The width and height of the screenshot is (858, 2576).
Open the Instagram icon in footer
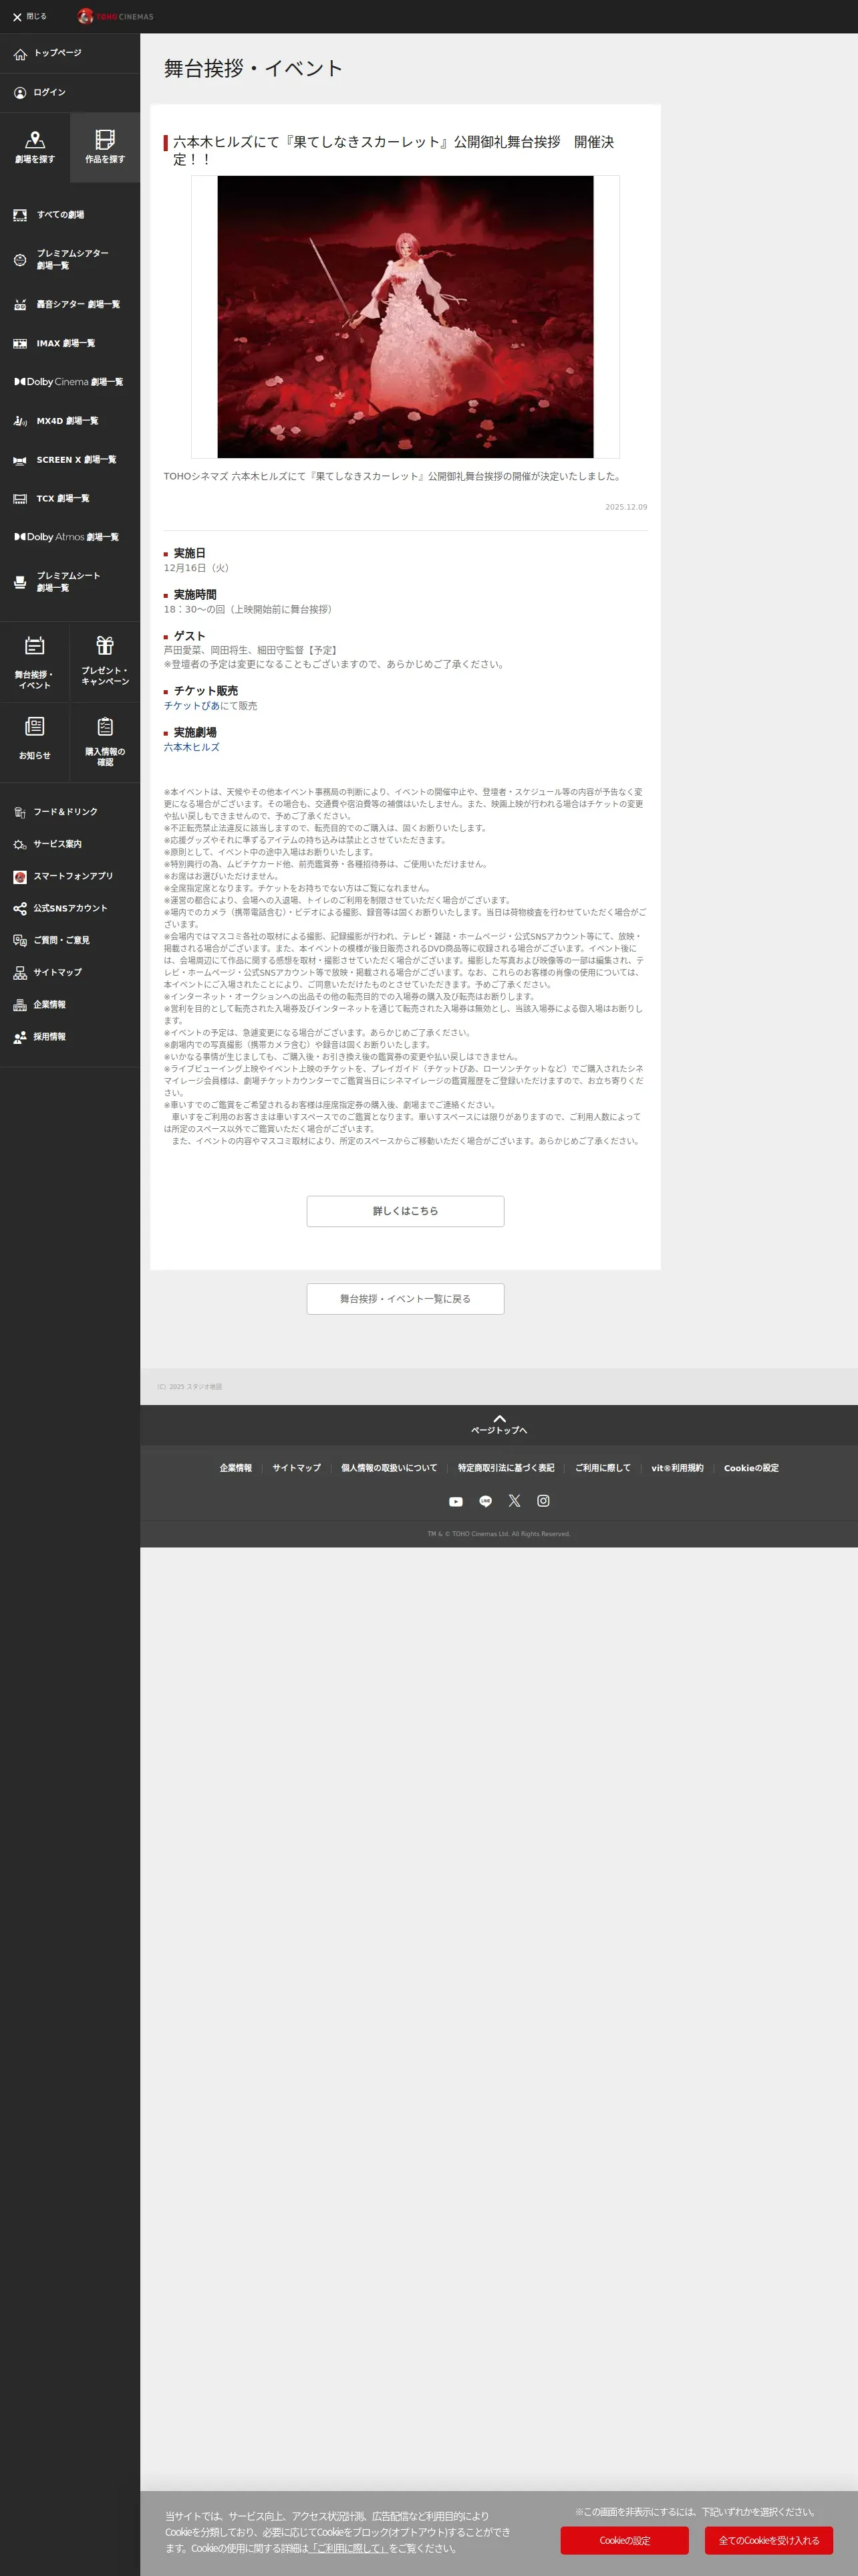point(543,1501)
